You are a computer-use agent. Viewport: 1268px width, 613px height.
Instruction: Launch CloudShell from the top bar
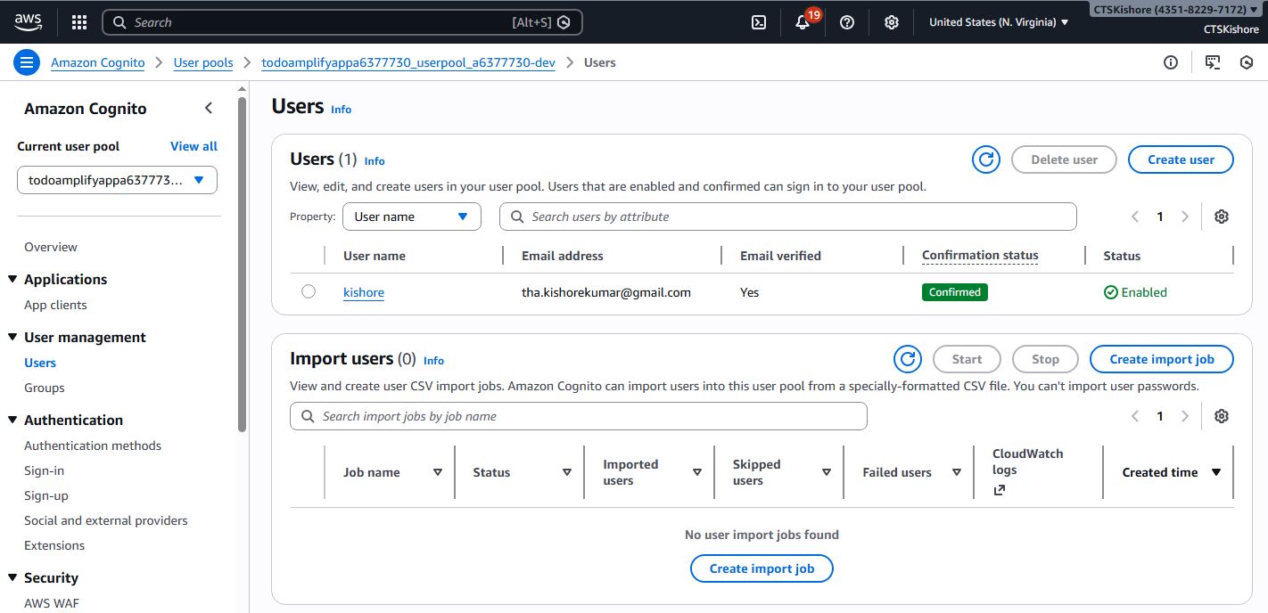759,22
